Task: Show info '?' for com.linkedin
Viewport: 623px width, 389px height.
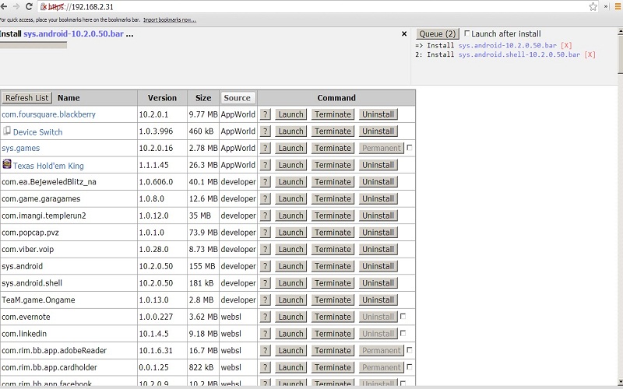Action: [x=265, y=334]
